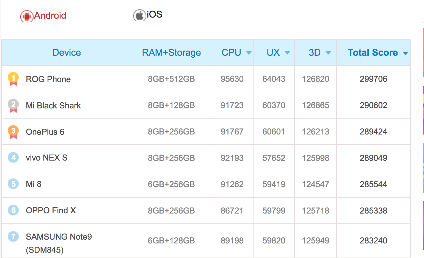Select the ROG Phone device name
The image size is (424, 258).
48,79
